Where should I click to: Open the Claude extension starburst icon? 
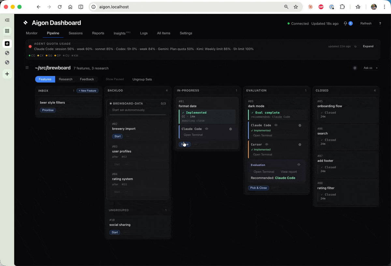click(x=311, y=7)
